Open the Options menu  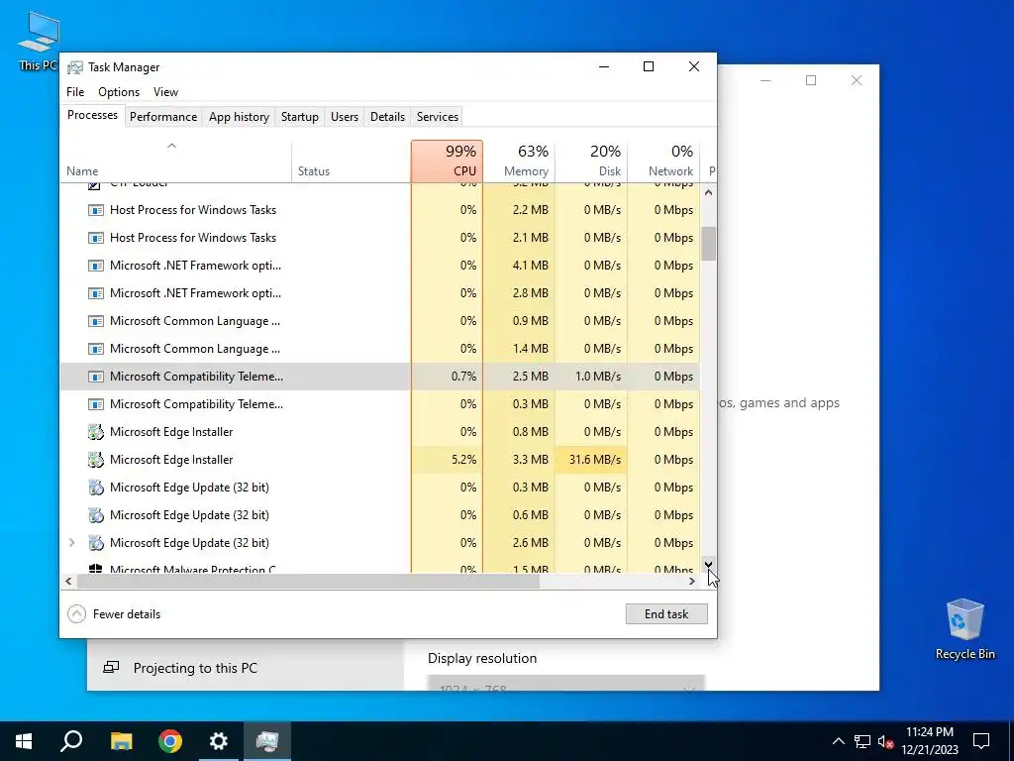point(119,92)
